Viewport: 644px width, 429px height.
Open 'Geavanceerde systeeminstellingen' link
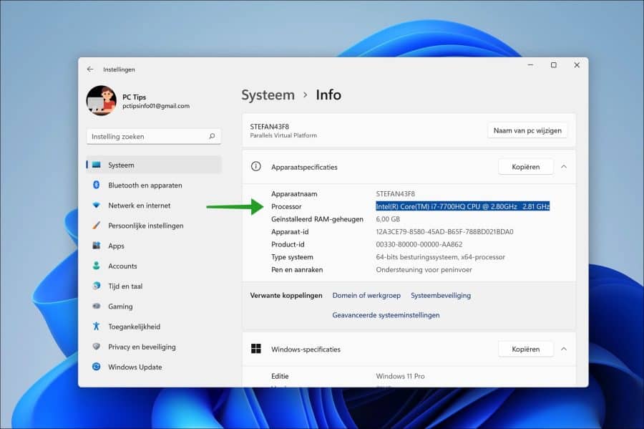[386, 315]
